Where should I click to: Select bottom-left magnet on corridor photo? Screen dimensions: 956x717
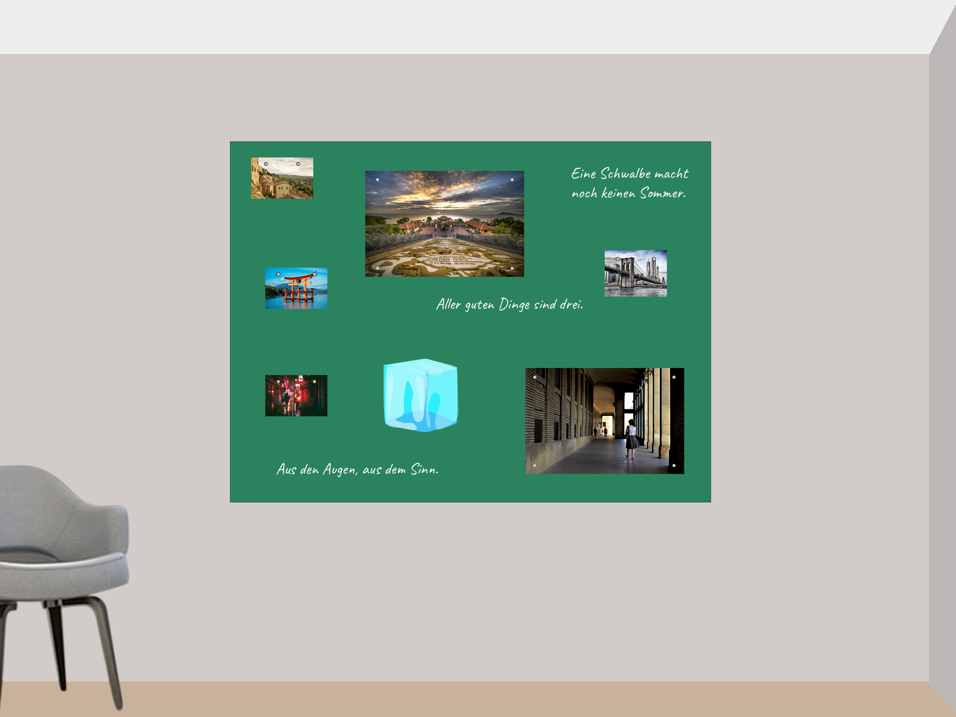pos(534,466)
